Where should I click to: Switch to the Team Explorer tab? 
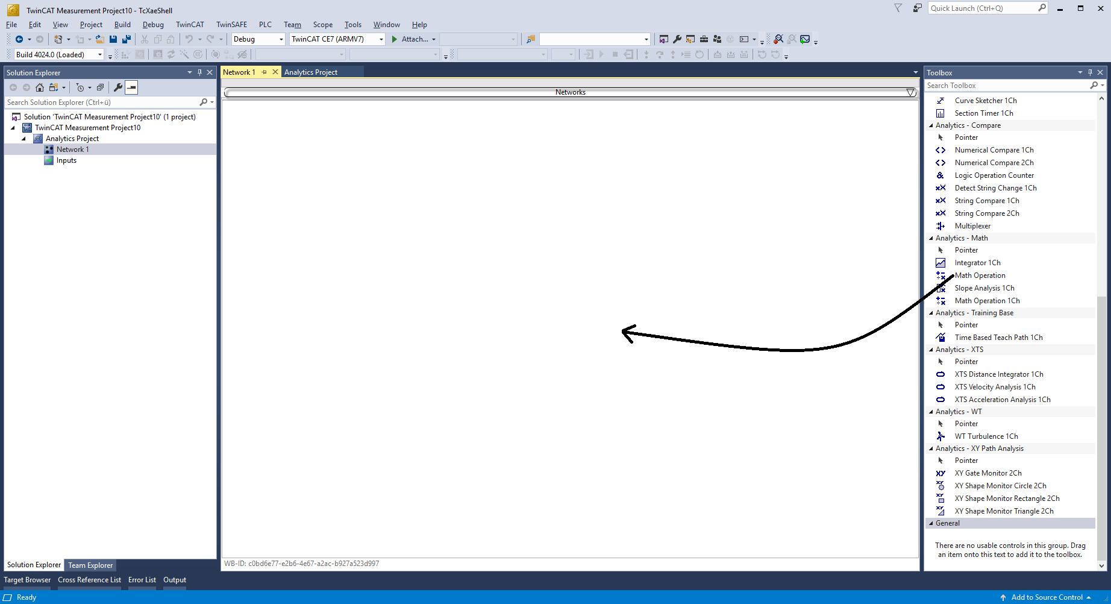tap(90, 565)
